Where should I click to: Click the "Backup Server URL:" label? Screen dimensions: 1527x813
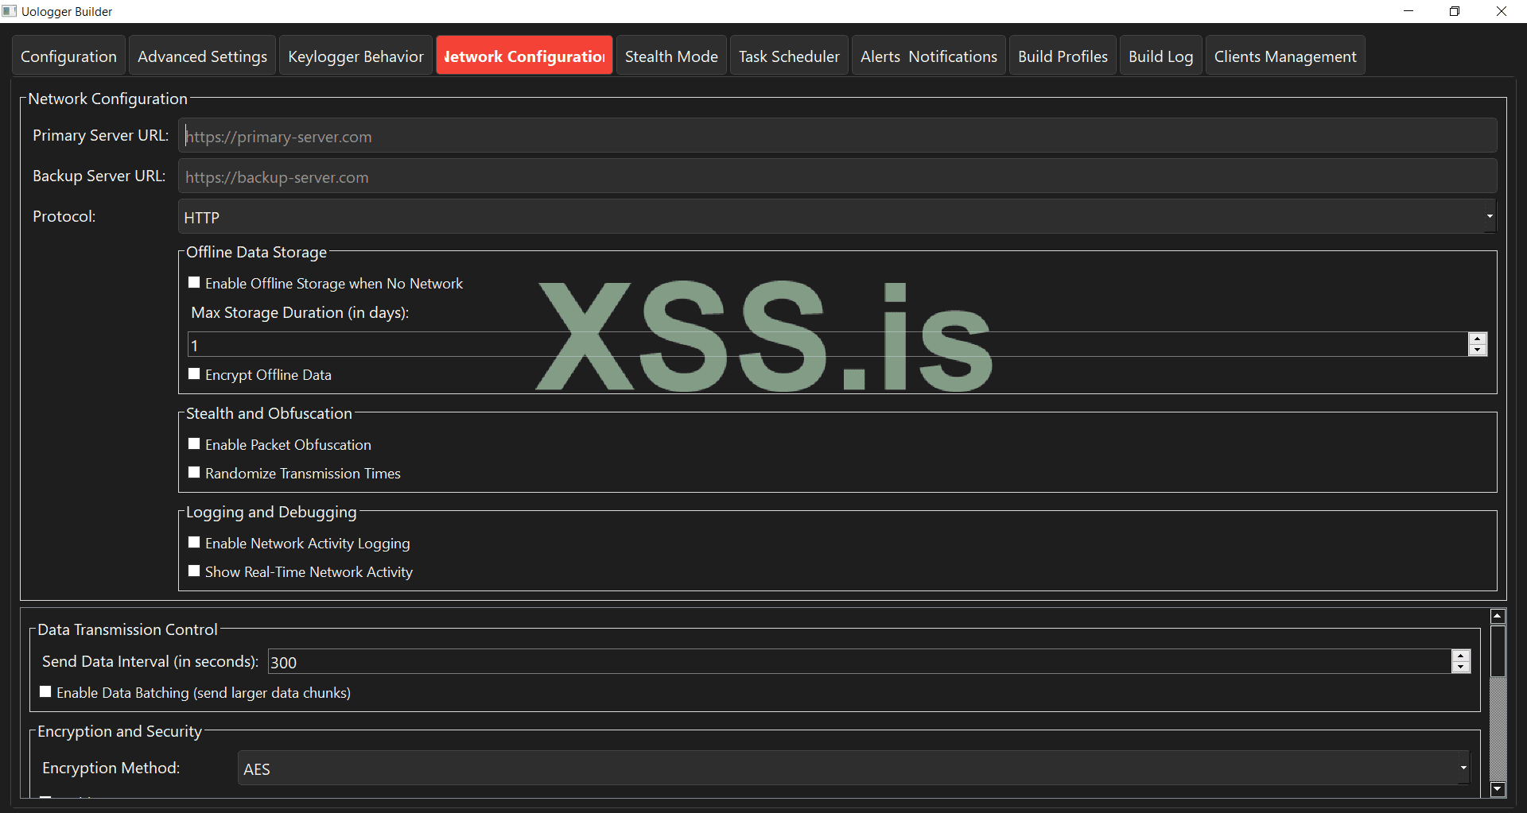[x=99, y=176]
